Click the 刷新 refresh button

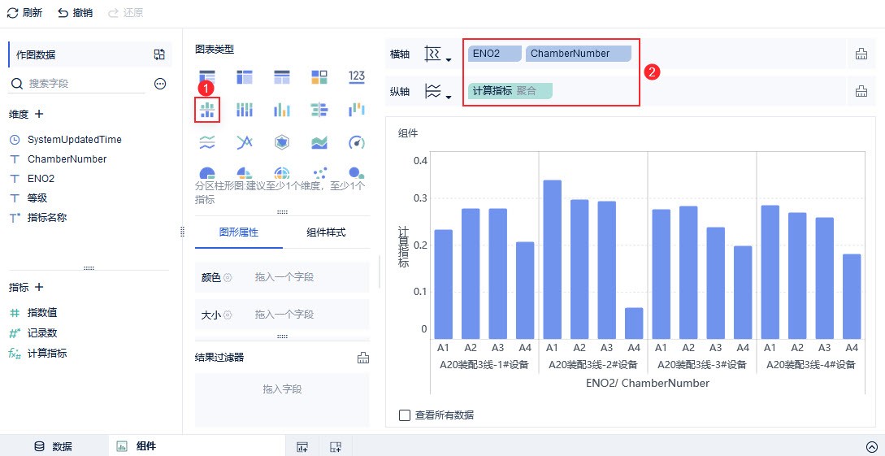24,13
